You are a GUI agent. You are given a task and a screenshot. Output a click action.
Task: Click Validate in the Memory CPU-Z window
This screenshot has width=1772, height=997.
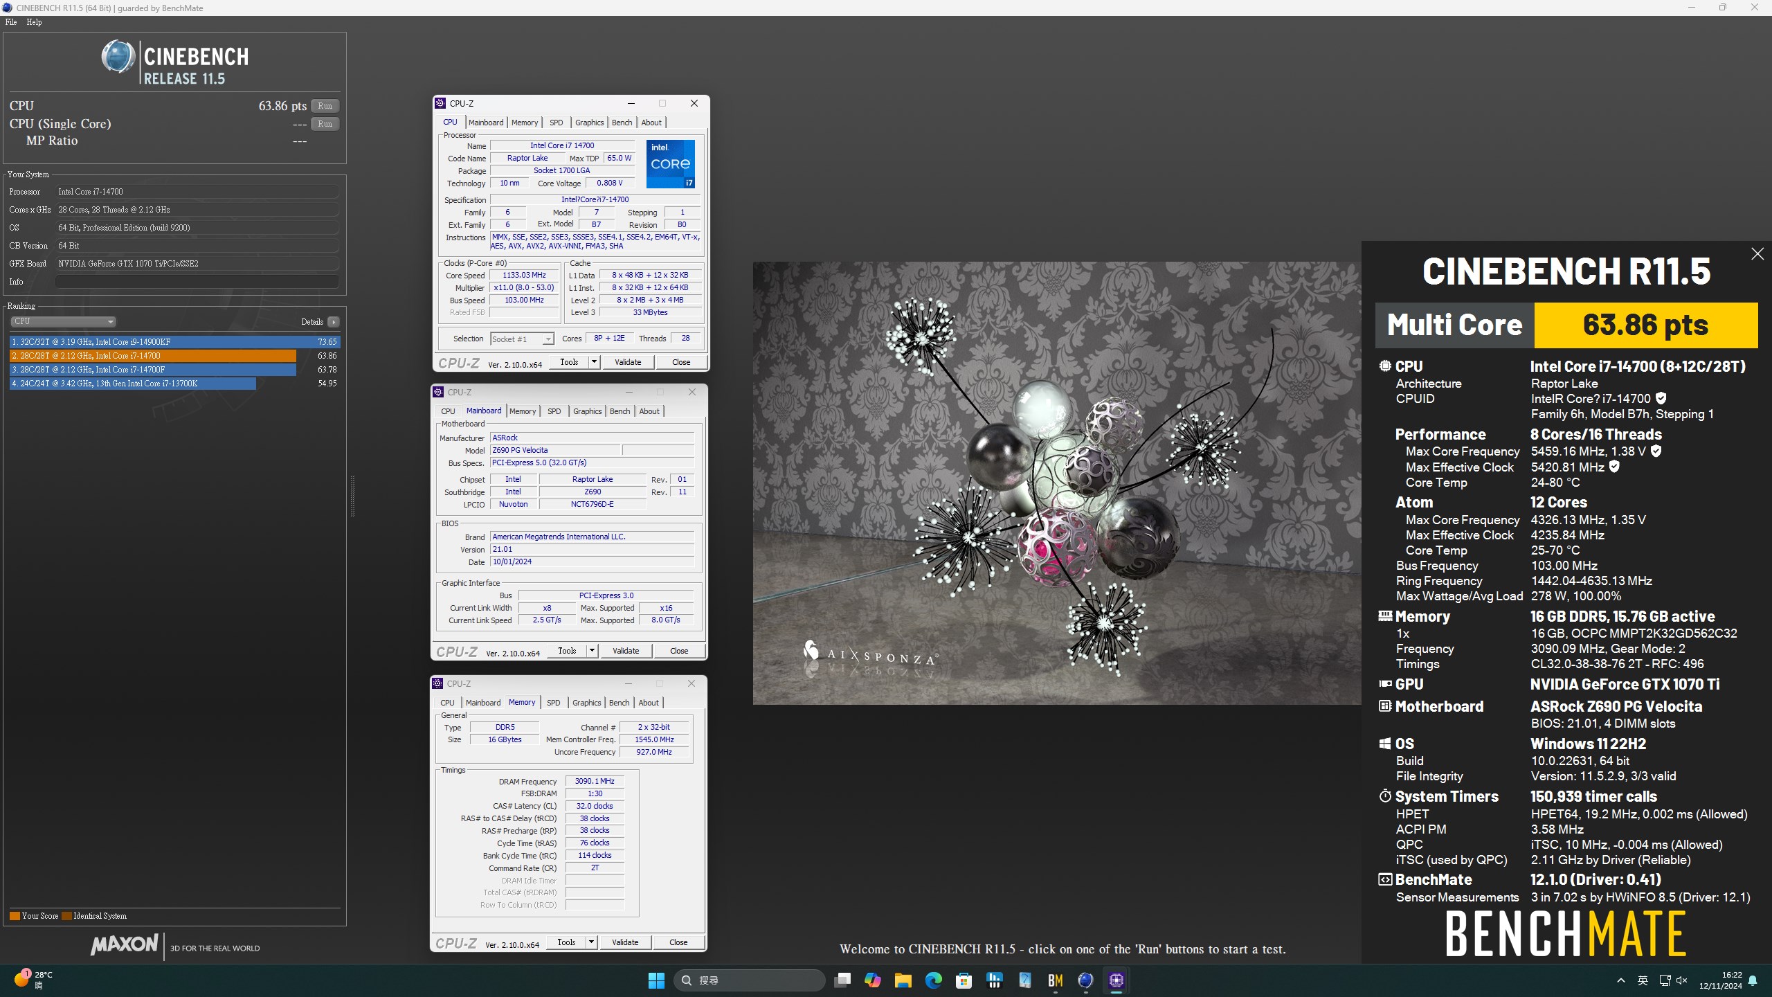(x=625, y=942)
